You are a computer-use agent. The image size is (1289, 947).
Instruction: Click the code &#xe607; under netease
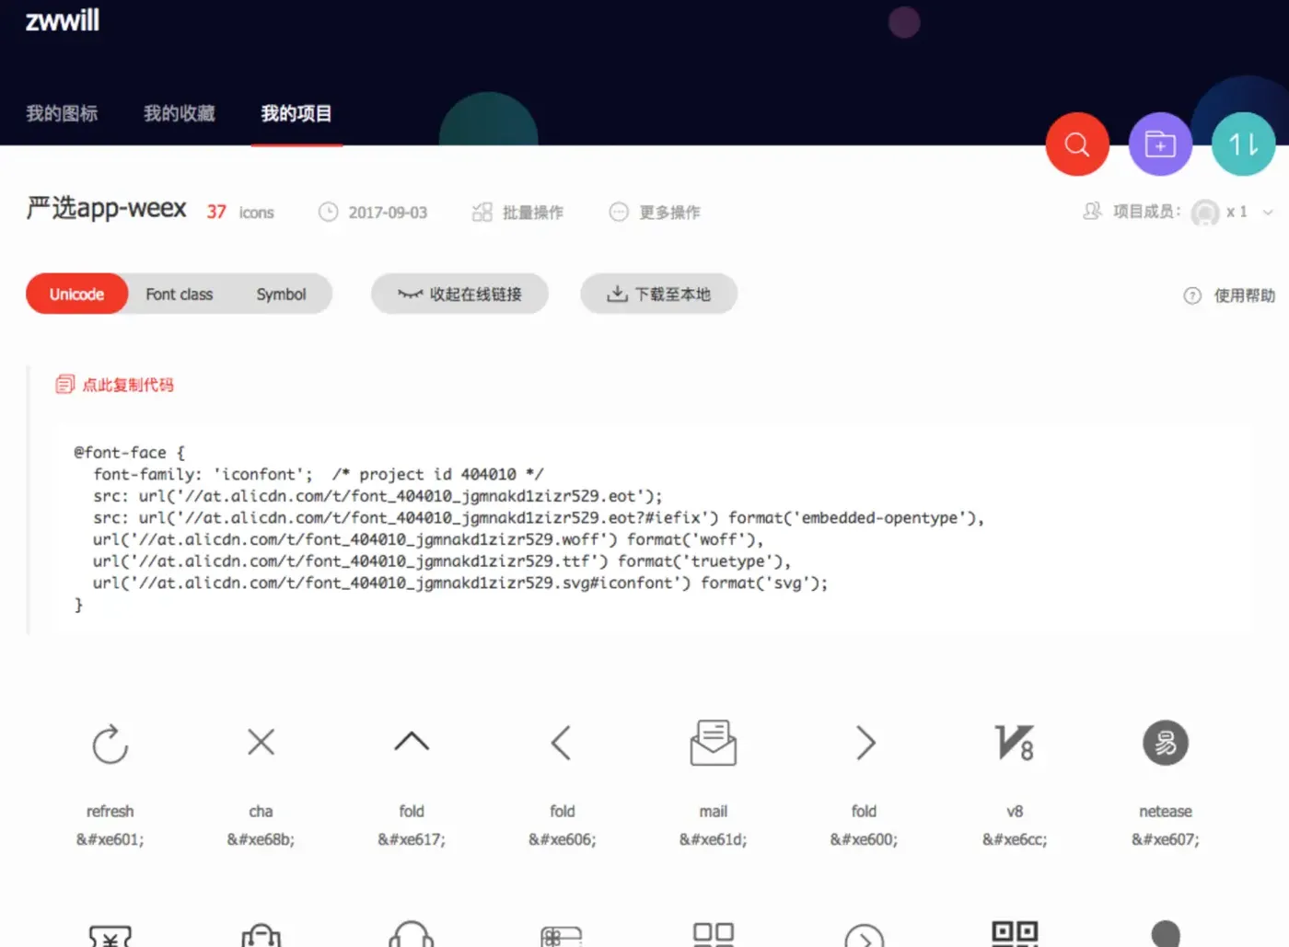pos(1166,839)
